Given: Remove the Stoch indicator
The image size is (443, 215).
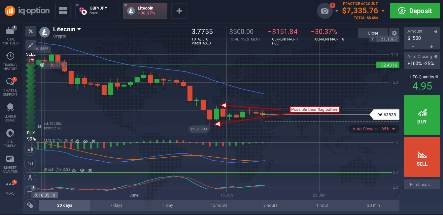Looking at the screenshot, I should click(90, 170).
